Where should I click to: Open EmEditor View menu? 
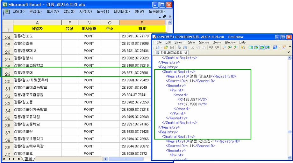point(191,42)
